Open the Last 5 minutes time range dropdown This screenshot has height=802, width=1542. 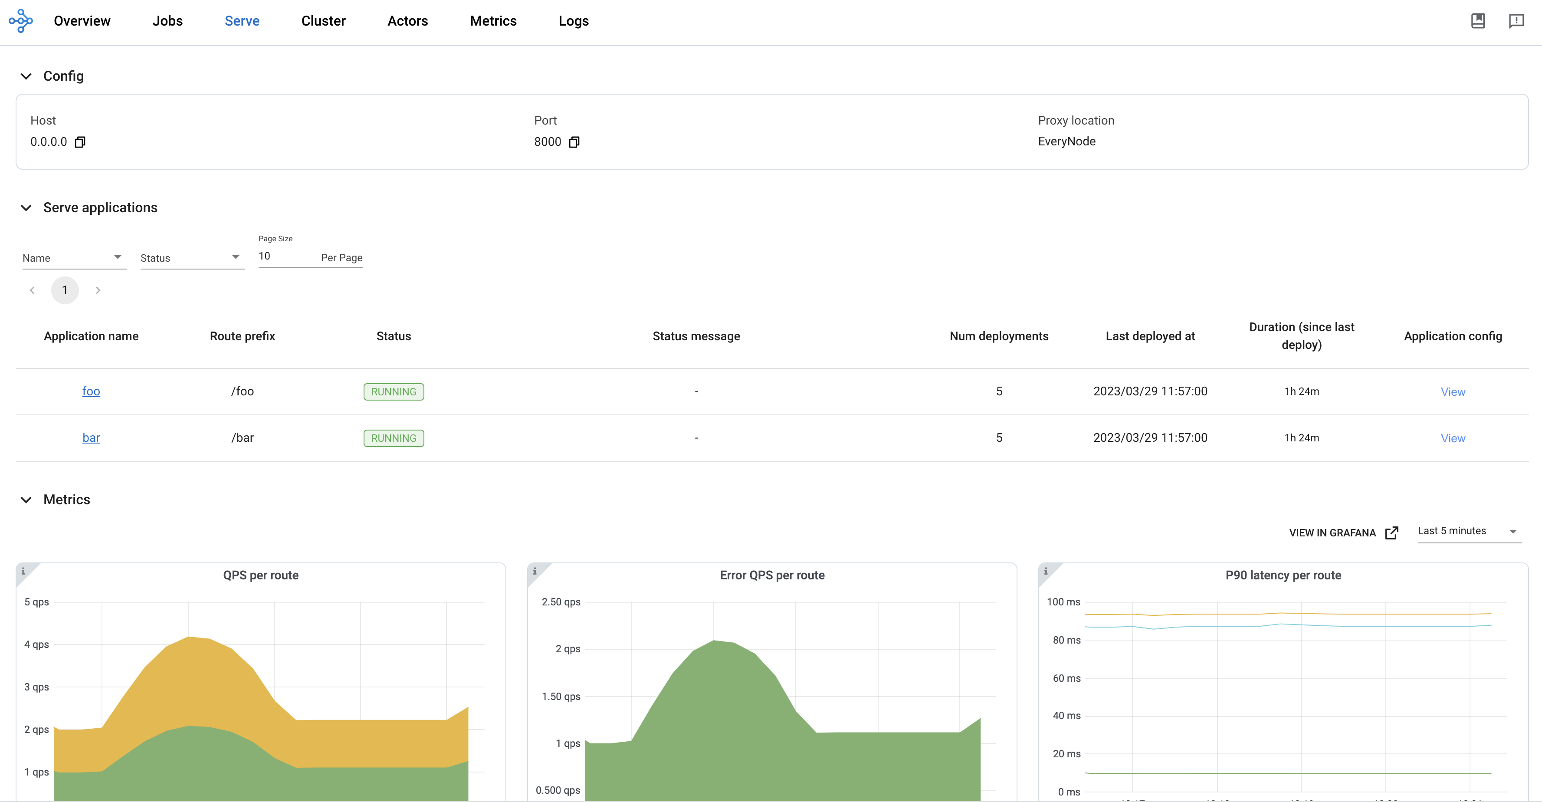[1468, 531]
